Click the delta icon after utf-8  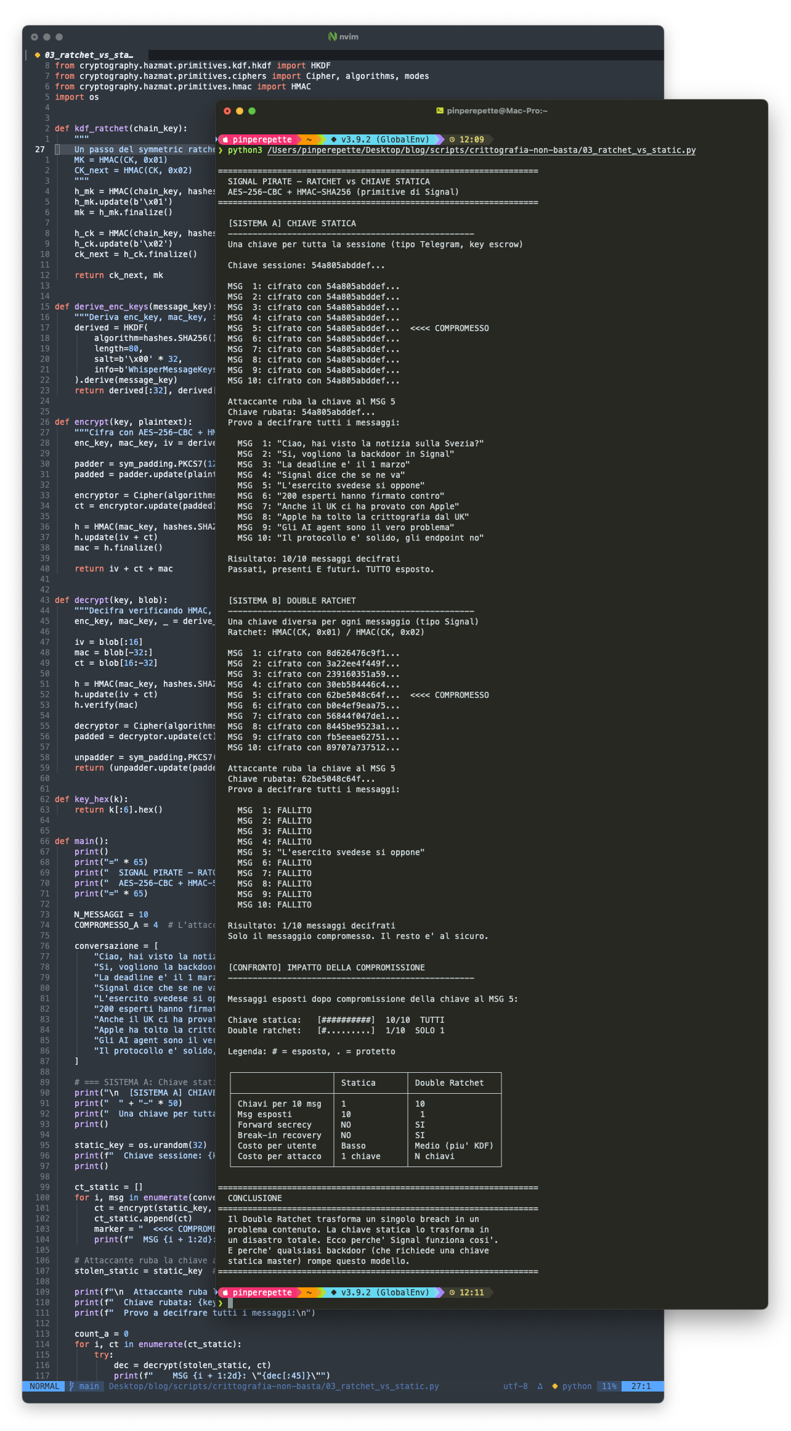(x=540, y=1386)
